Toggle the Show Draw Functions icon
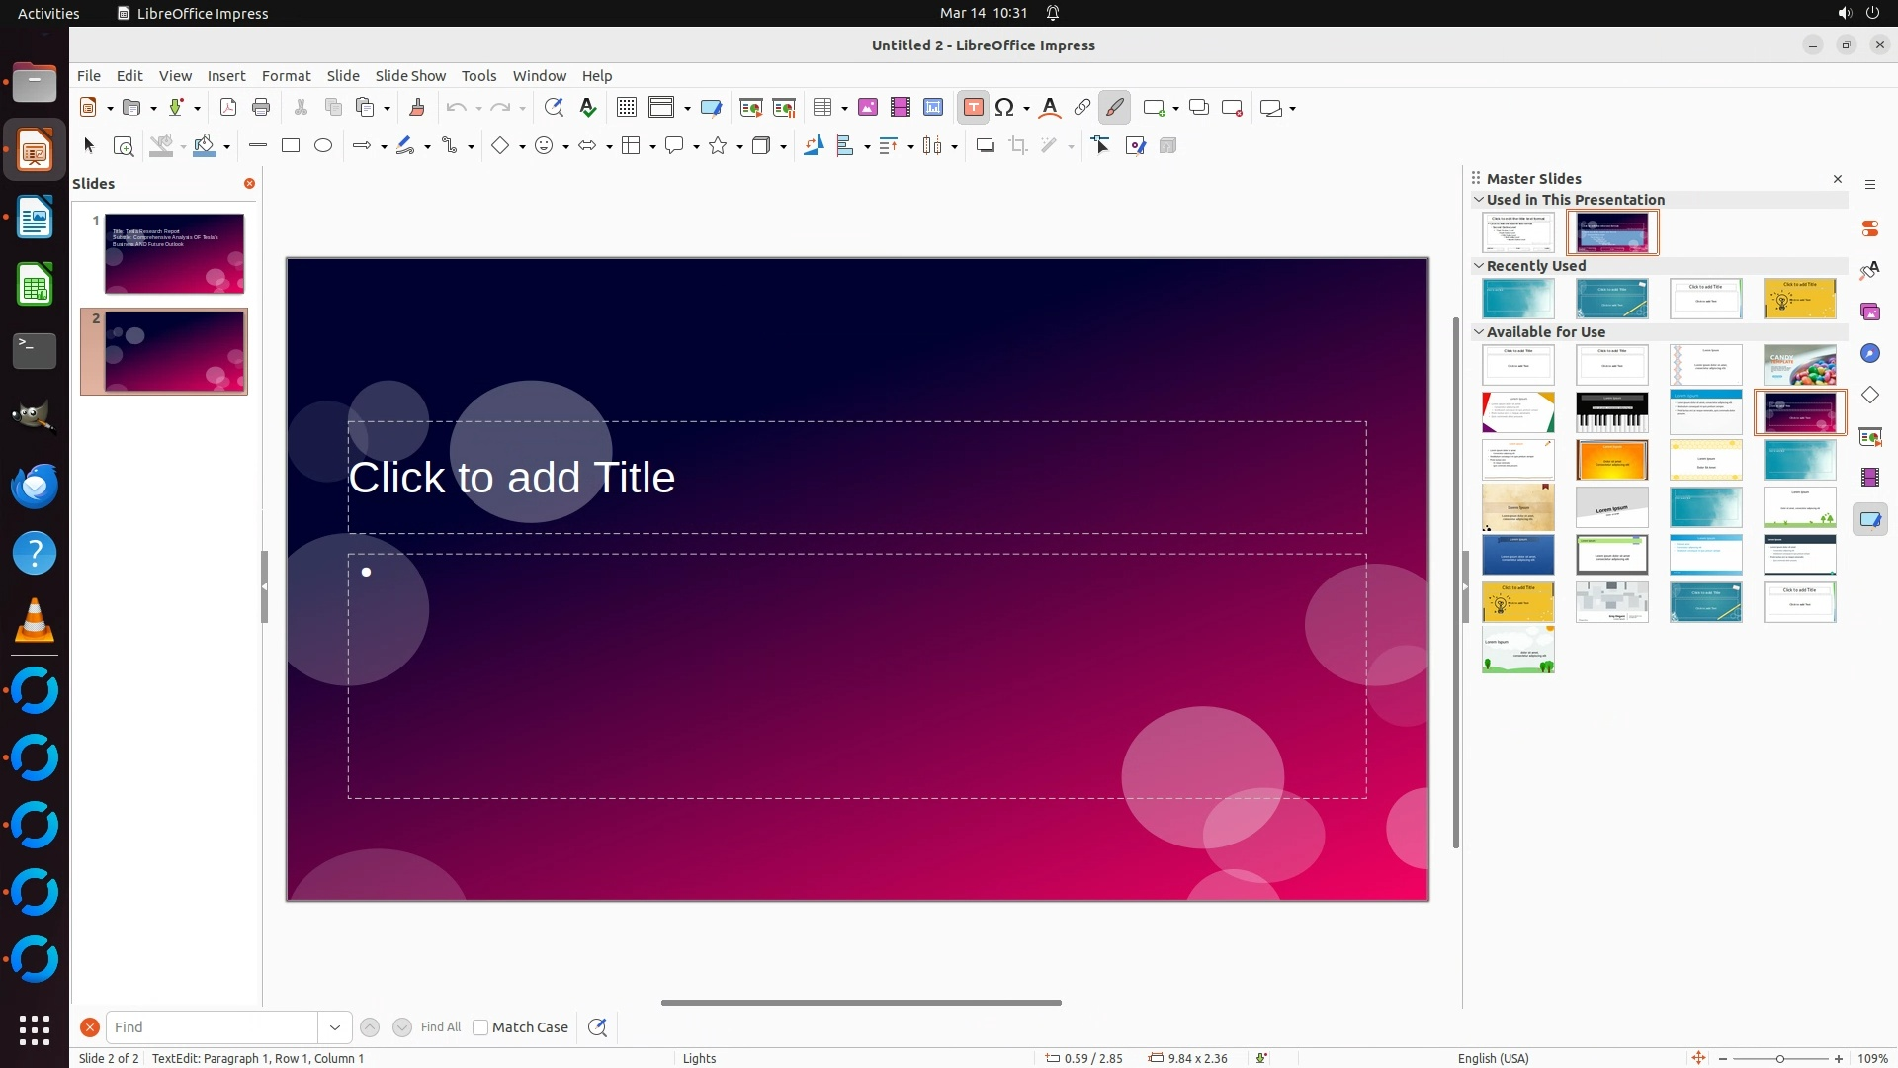 (x=1114, y=108)
